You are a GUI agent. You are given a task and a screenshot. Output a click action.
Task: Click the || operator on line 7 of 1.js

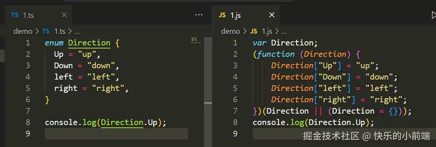pos(318,111)
